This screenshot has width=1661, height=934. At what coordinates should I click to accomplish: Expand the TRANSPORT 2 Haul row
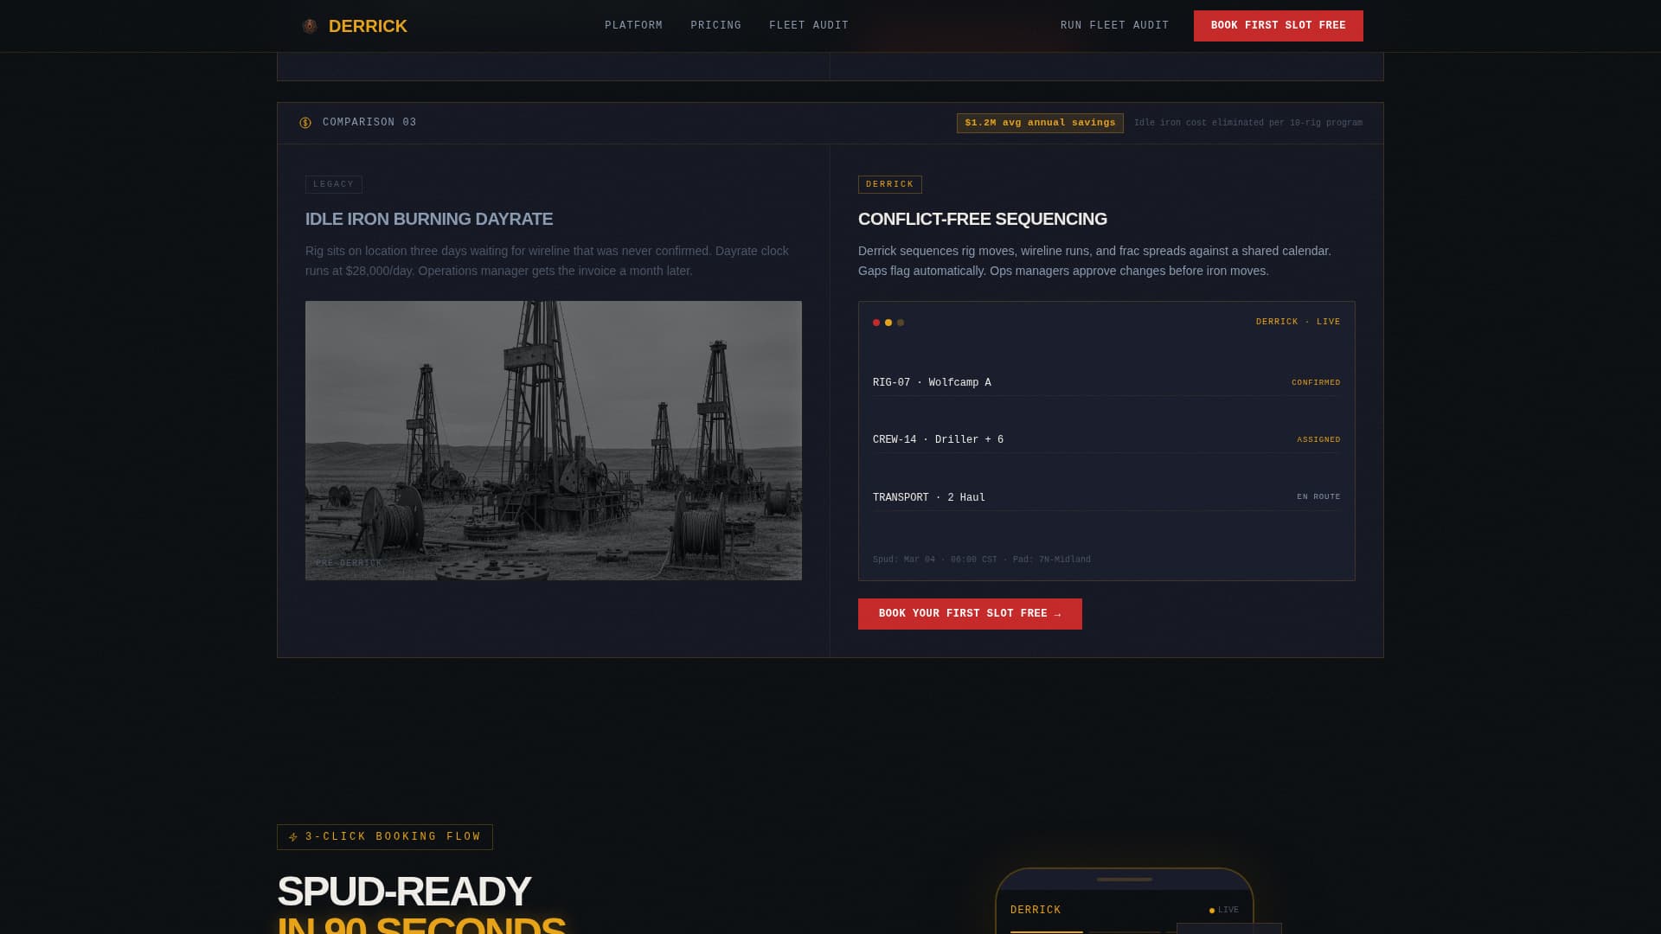1106,496
